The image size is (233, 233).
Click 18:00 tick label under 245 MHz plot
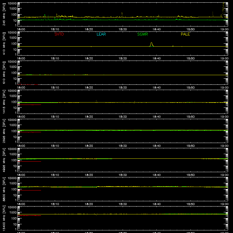[x=21, y=29]
